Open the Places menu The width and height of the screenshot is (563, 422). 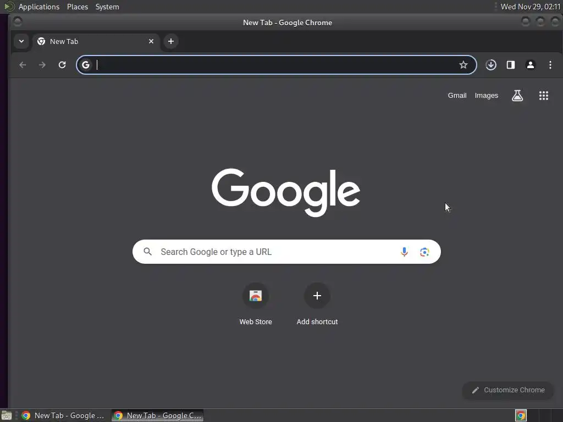[x=78, y=7]
